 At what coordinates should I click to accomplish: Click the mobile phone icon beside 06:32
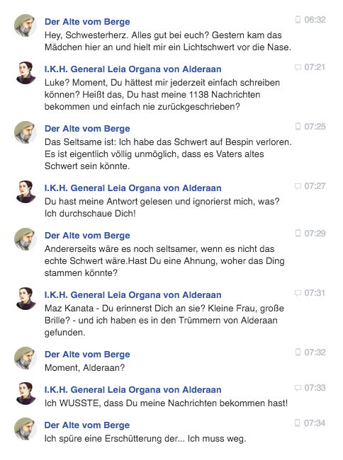pyautogui.click(x=298, y=20)
